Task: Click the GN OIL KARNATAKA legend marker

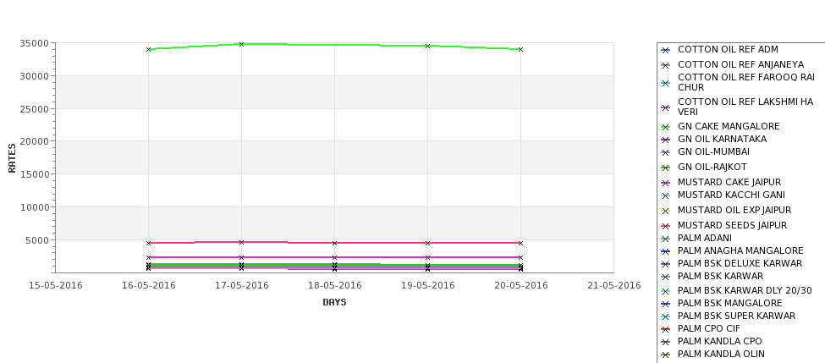Action: (x=666, y=140)
